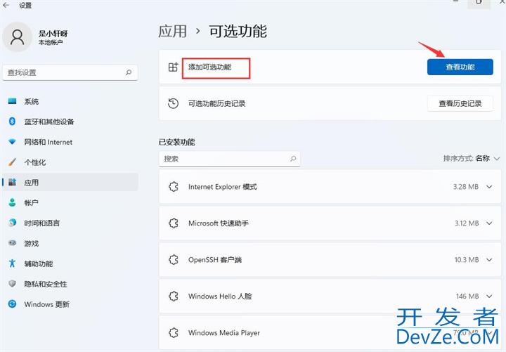Go to 网络和 Internet settings
This screenshot has height=352, width=506.
(70, 142)
